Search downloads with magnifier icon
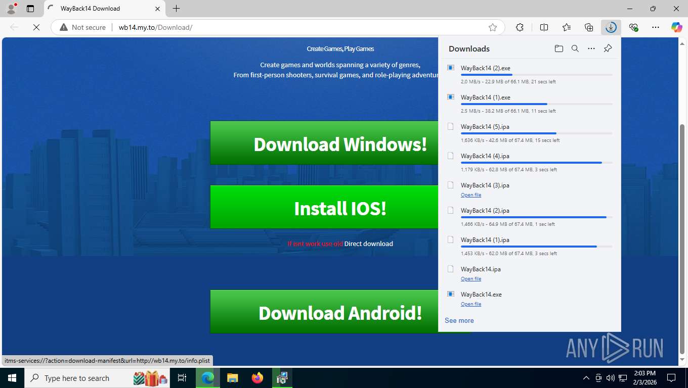The image size is (688, 388). pos(575,48)
